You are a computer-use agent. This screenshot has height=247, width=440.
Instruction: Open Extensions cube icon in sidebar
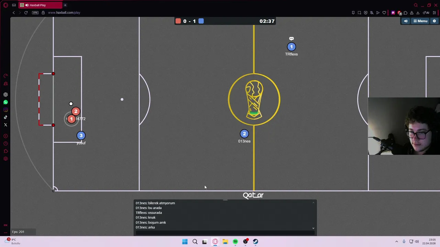5,151
